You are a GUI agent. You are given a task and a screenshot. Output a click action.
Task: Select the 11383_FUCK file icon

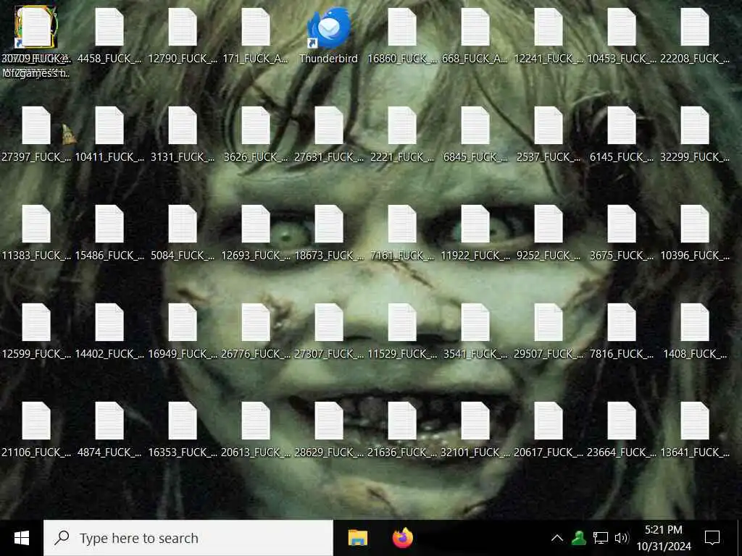click(x=36, y=224)
